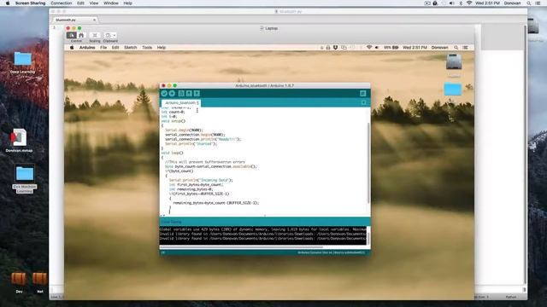Open the local Window menu

pyautogui.click(x=111, y=3)
